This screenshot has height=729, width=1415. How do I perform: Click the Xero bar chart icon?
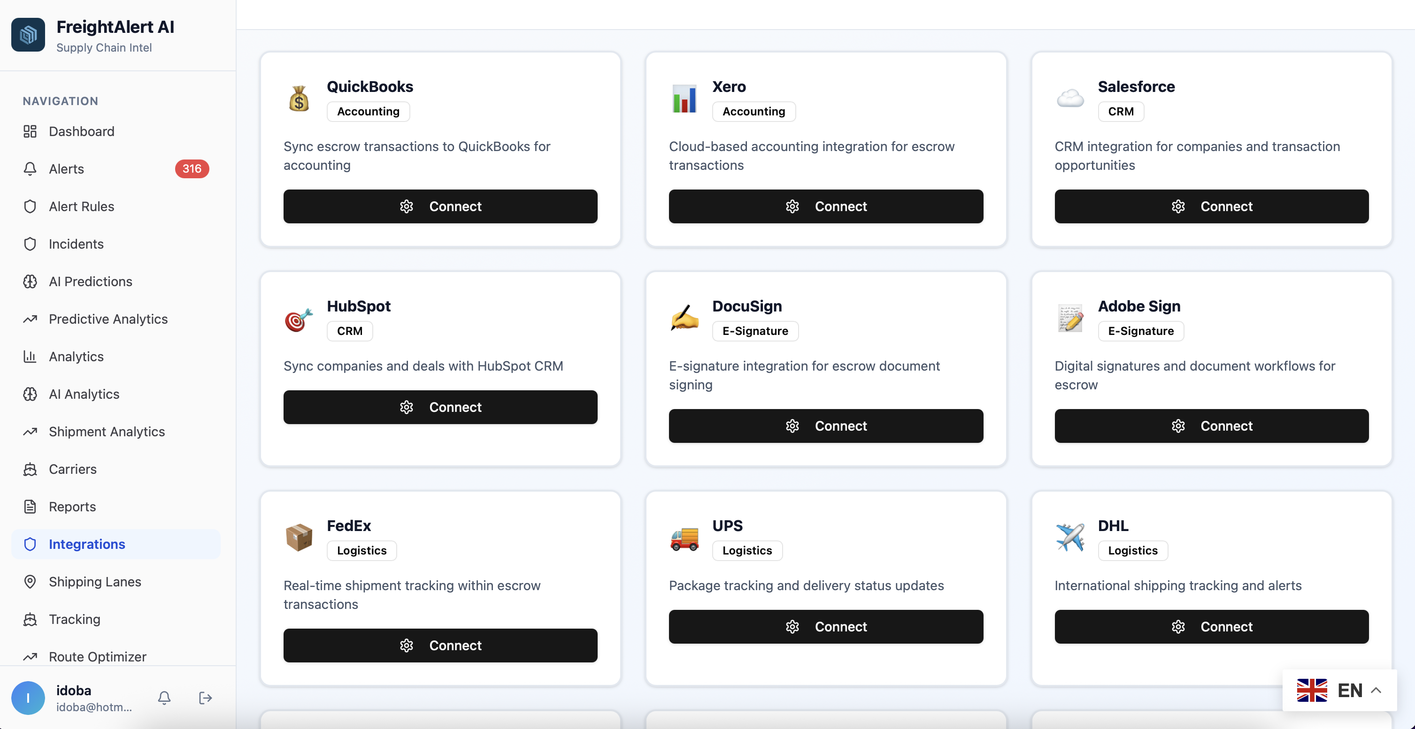[684, 99]
